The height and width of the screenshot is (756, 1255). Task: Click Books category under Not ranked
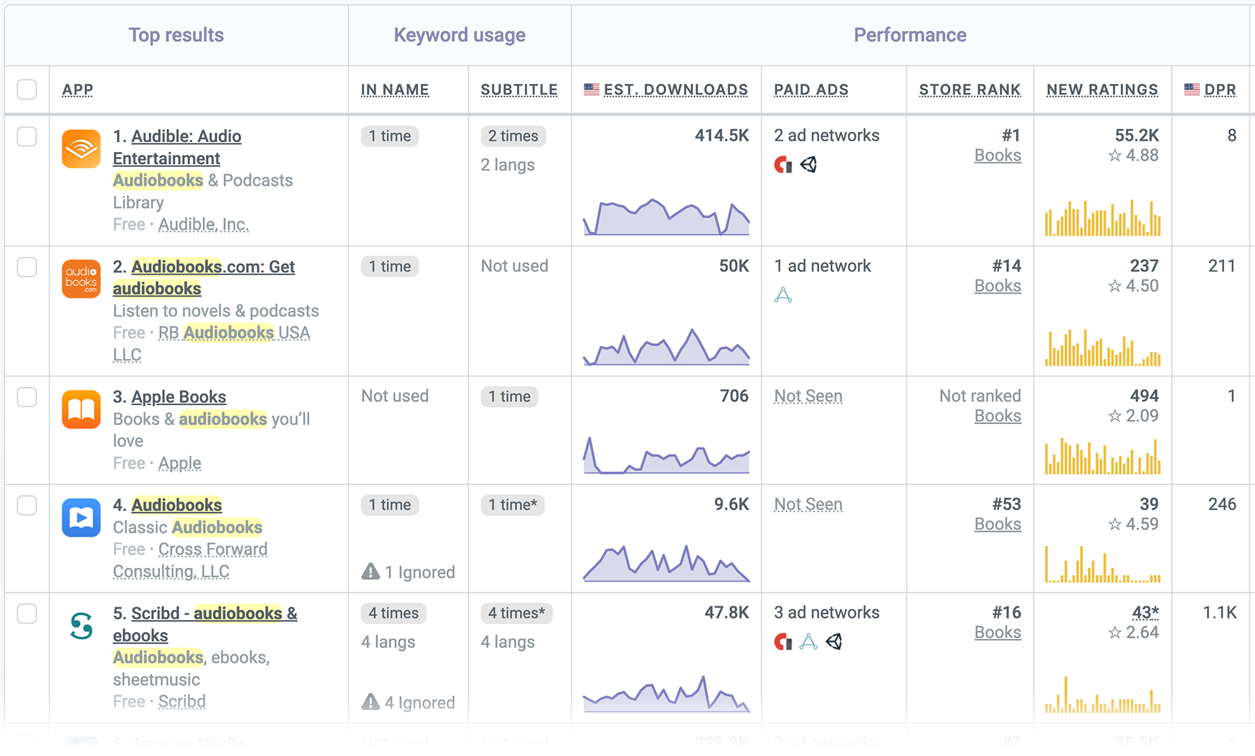coord(998,416)
